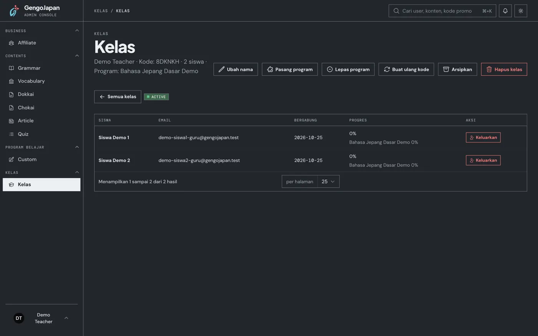The width and height of the screenshot is (538, 336).
Task: Select the Article menu item
Action: tap(42, 121)
